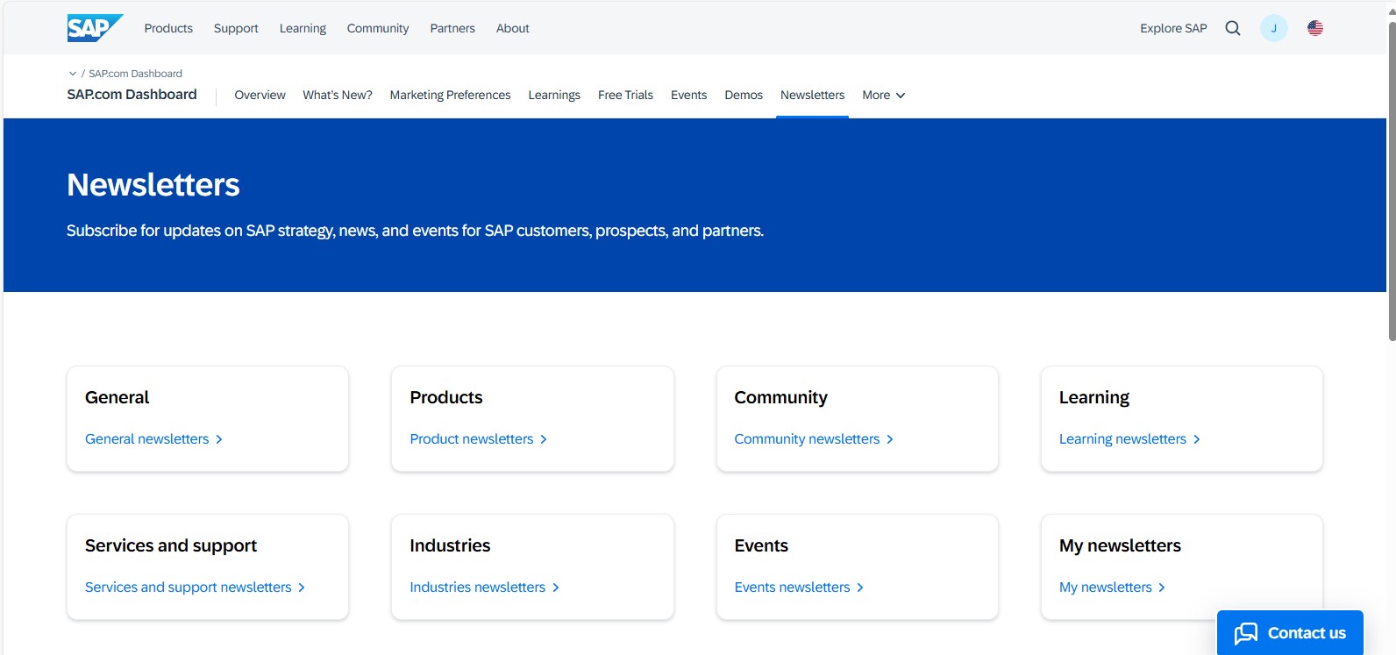Collapse the breadcrumb chevron

73,74
